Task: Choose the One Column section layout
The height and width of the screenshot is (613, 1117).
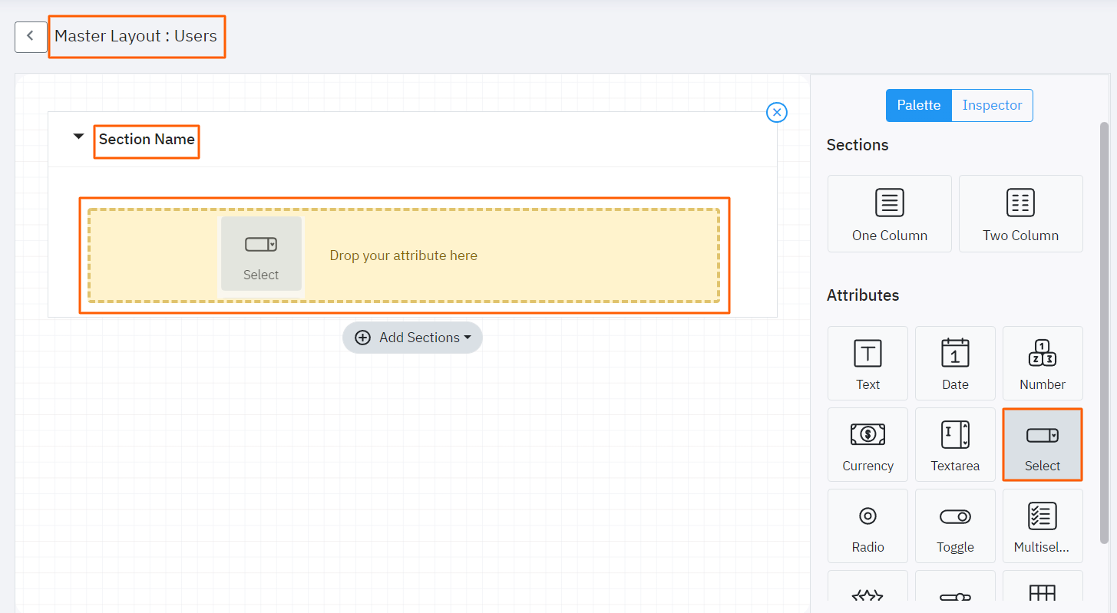Action: pyautogui.click(x=889, y=213)
